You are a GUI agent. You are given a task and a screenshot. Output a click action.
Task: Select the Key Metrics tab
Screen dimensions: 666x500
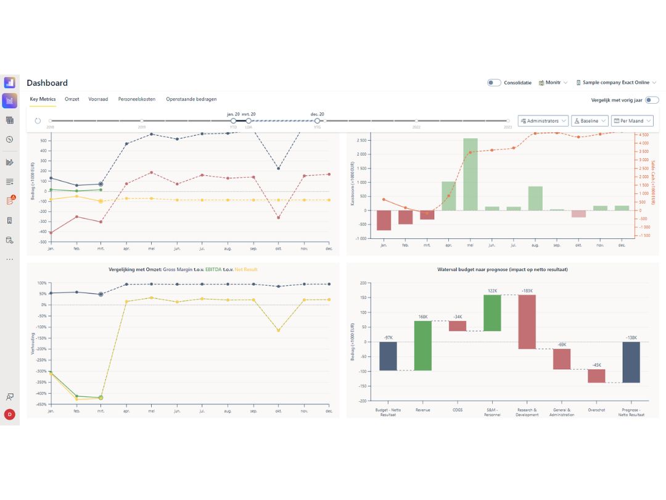coord(43,99)
